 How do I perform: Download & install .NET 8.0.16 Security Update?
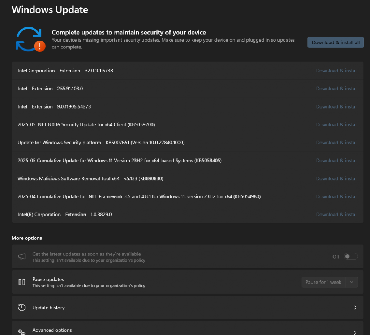point(336,124)
